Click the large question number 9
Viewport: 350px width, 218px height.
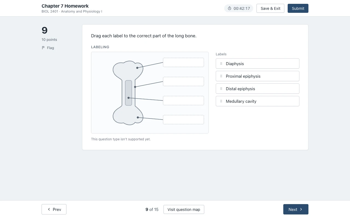tap(45, 30)
